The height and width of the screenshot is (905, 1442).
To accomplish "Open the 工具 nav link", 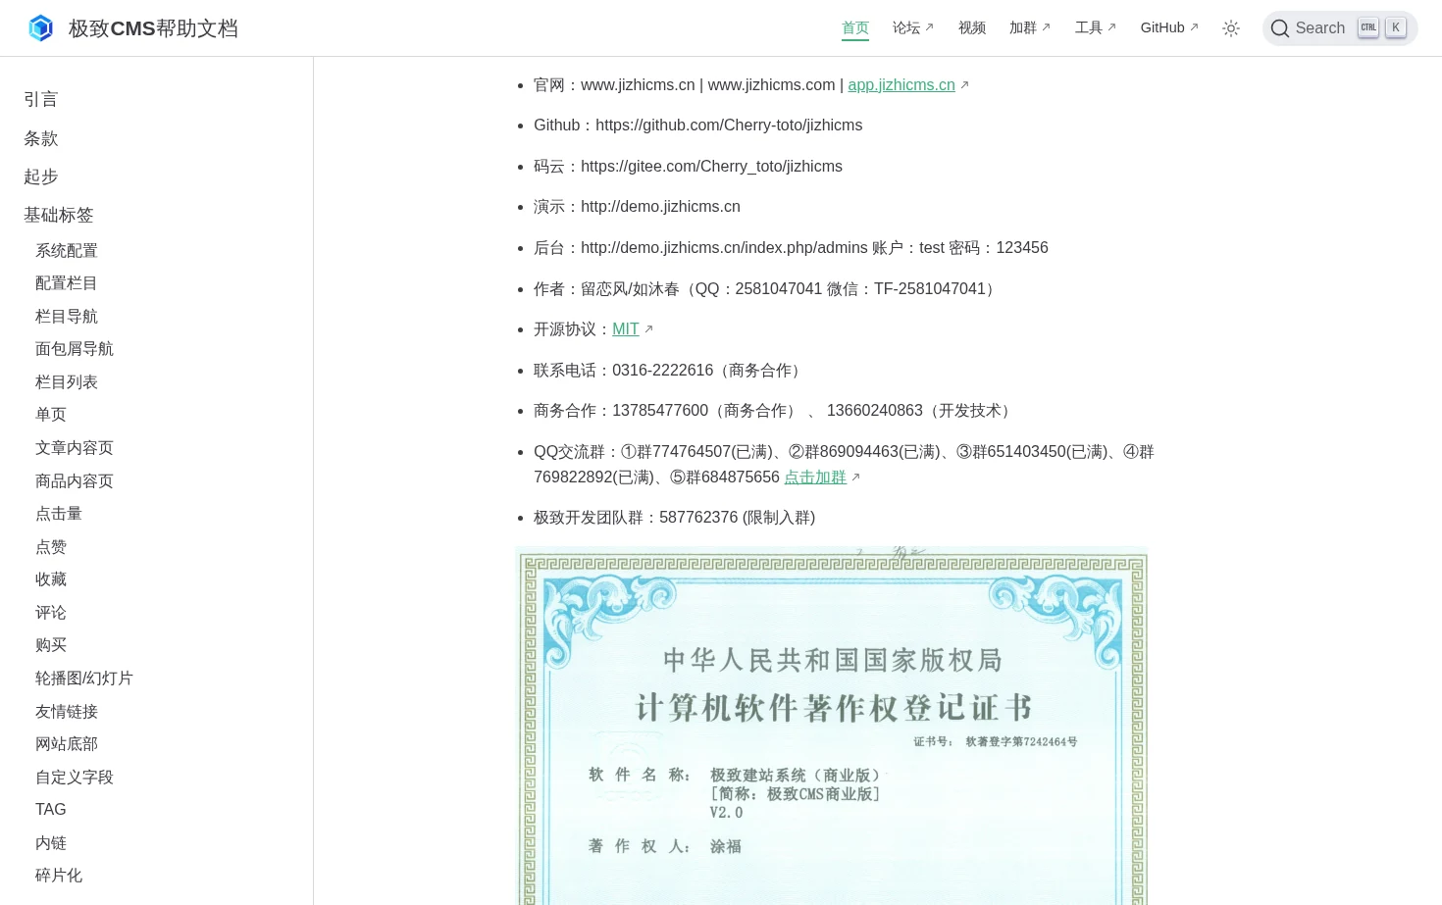I will coord(1096,27).
